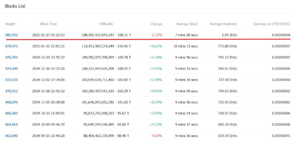Image resolution: width=294 pixels, height=141 pixels.
Task: Click the 0.00000060 earnings value
Action: 281,80
